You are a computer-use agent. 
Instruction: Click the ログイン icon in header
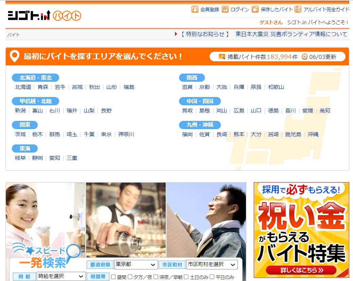click(225, 9)
